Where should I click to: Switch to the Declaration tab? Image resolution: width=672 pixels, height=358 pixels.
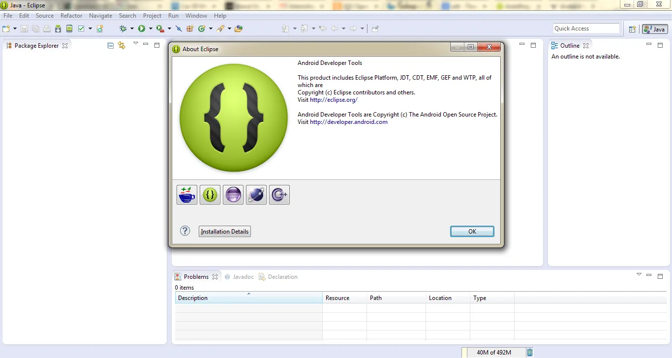[278, 277]
